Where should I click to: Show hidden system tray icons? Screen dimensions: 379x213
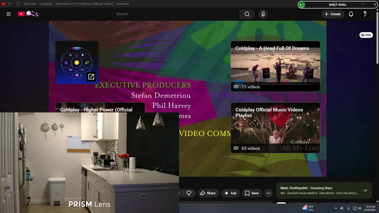335,208
